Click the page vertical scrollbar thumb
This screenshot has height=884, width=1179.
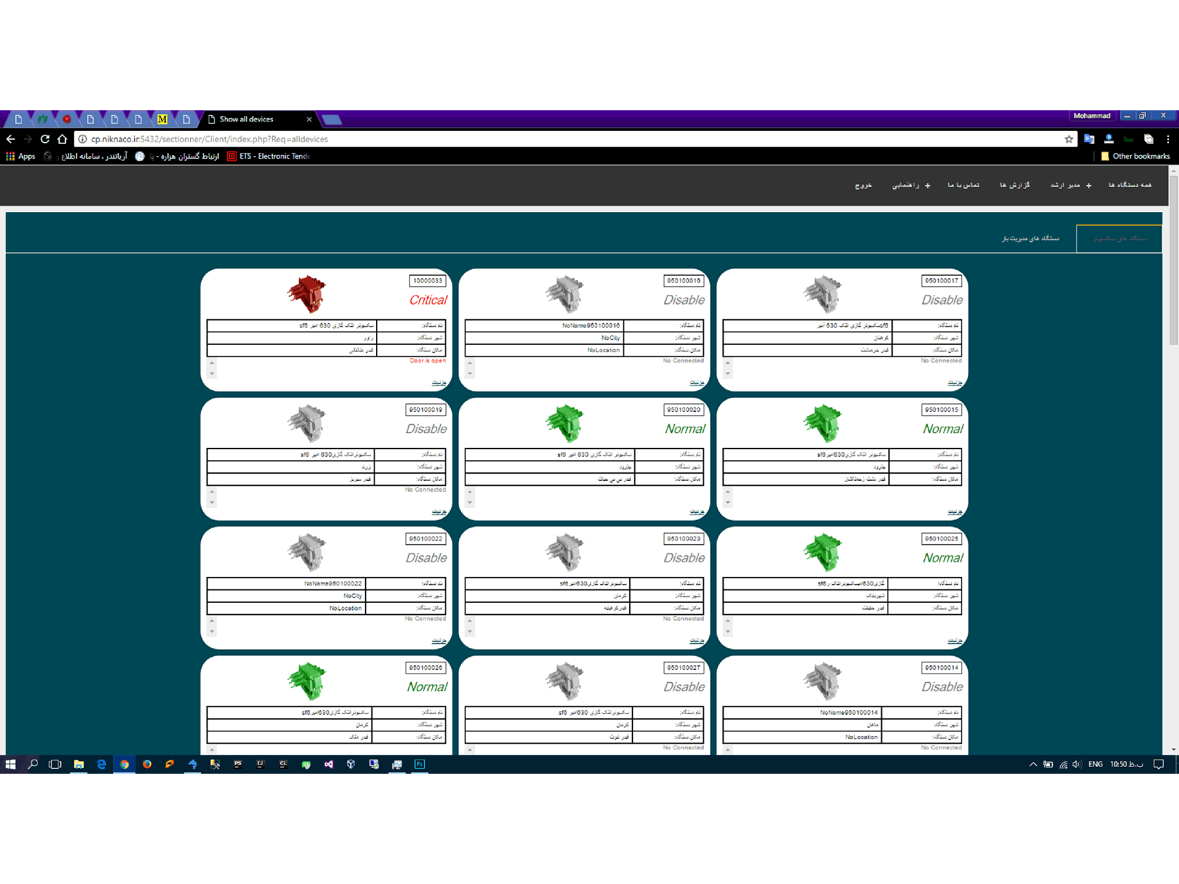pyautogui.click(x=1173, y=259)
